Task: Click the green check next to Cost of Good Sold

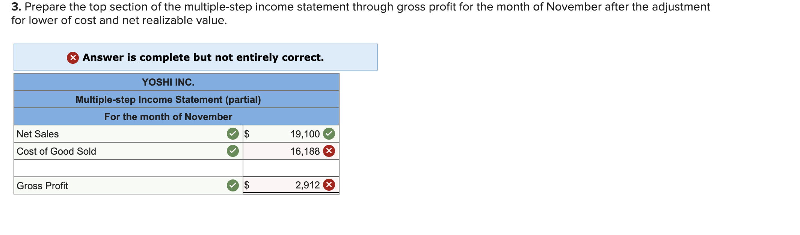Action: (x=233, y=151)
